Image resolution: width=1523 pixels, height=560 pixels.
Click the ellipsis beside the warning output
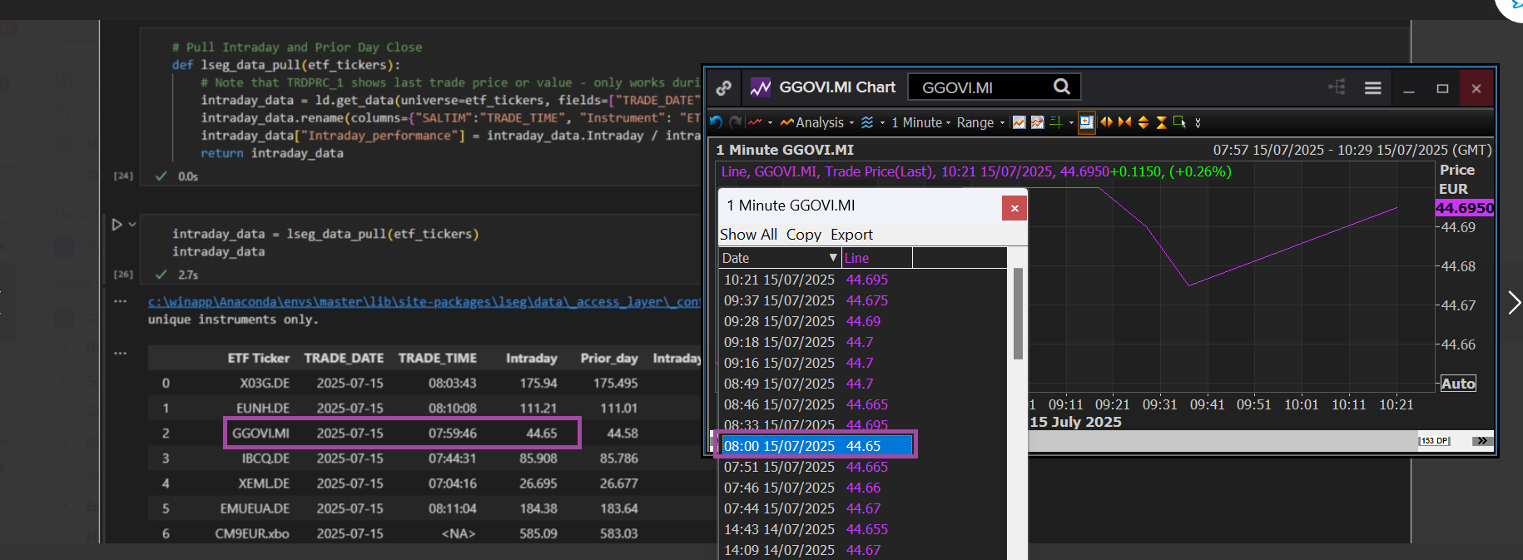click(x=120, y=302)
